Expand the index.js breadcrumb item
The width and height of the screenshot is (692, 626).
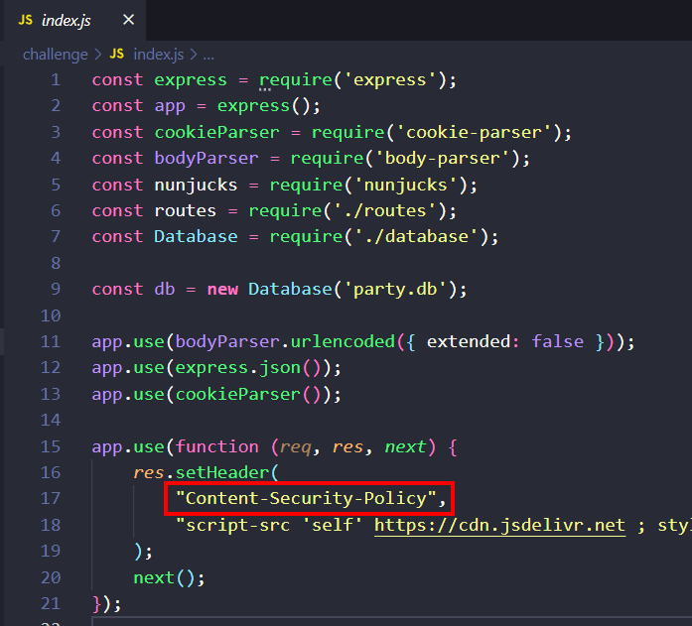159,55
